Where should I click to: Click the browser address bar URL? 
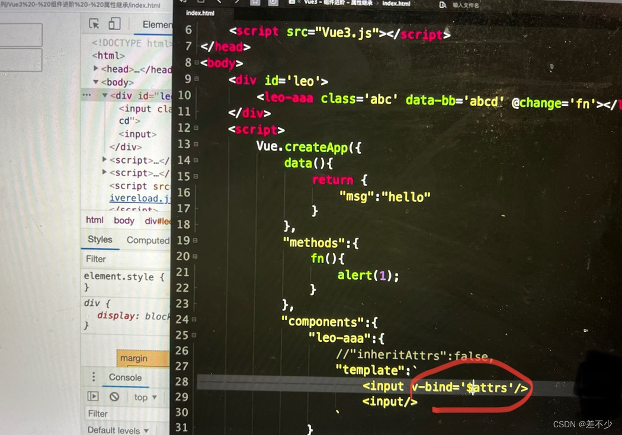point(81,5)
